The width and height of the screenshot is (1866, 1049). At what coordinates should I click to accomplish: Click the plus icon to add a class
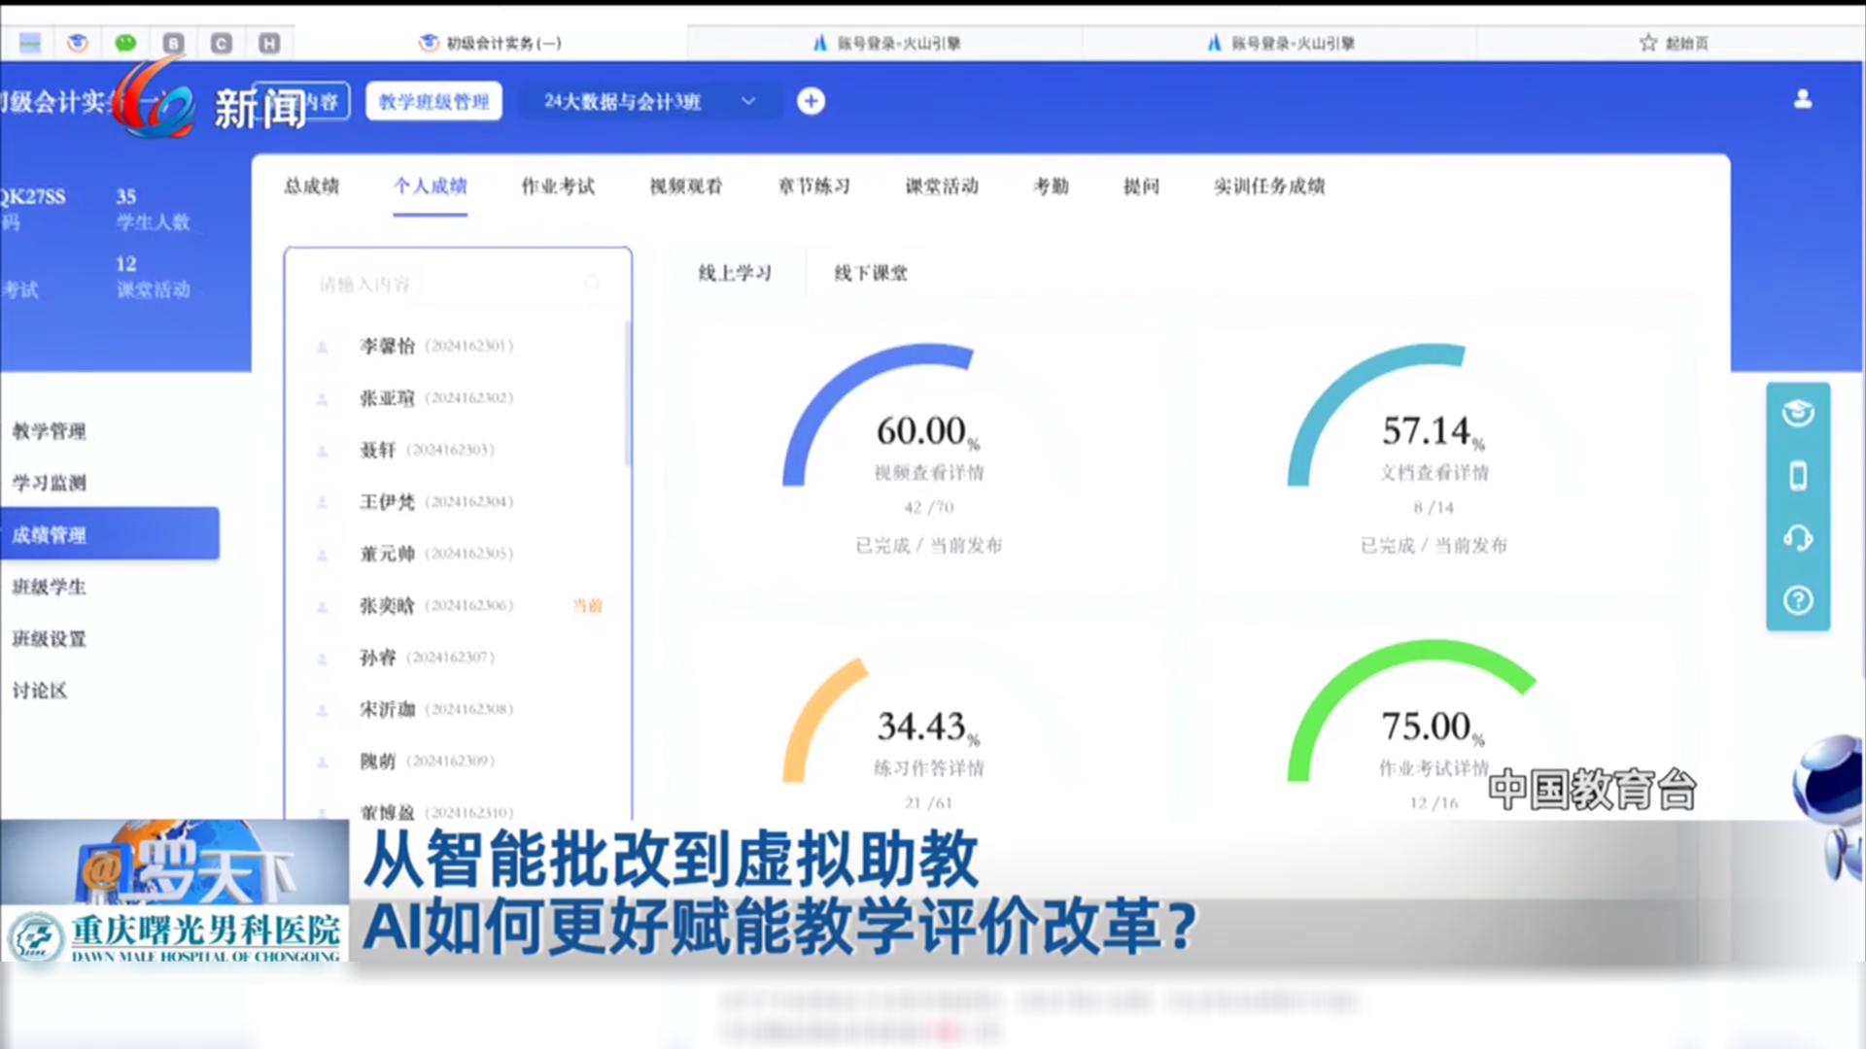coord(811,101)
